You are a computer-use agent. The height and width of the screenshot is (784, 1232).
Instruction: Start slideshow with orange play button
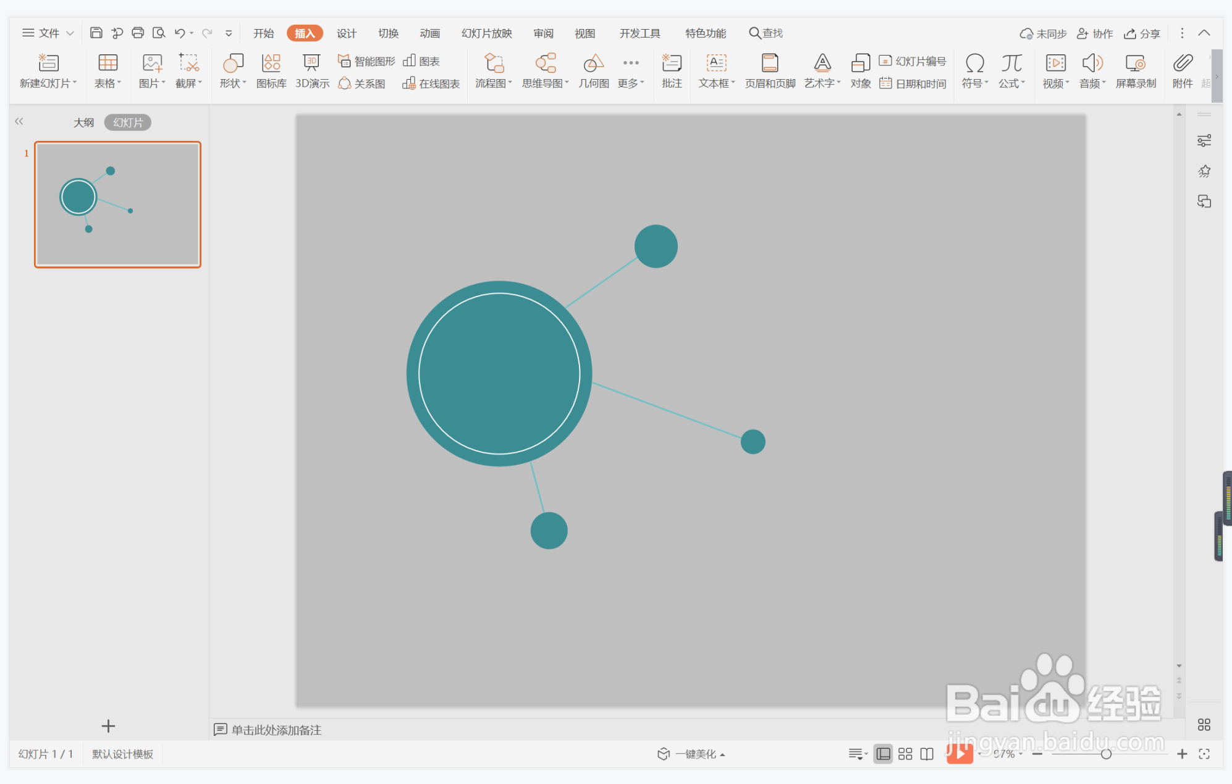(960, 753)
